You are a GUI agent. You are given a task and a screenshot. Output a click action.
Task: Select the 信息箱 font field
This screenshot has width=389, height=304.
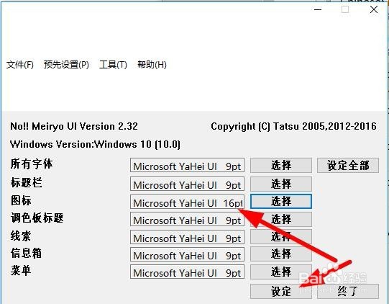click(x=187, y=254)
